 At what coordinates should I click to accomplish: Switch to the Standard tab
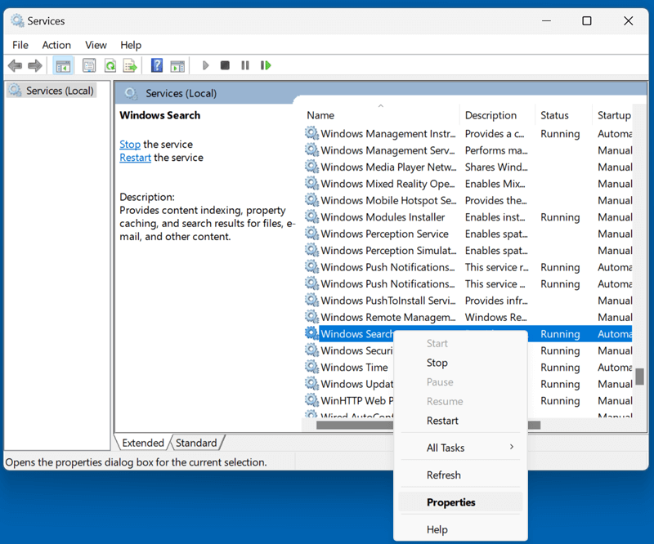pyautogui.click(x=196, y=442)
